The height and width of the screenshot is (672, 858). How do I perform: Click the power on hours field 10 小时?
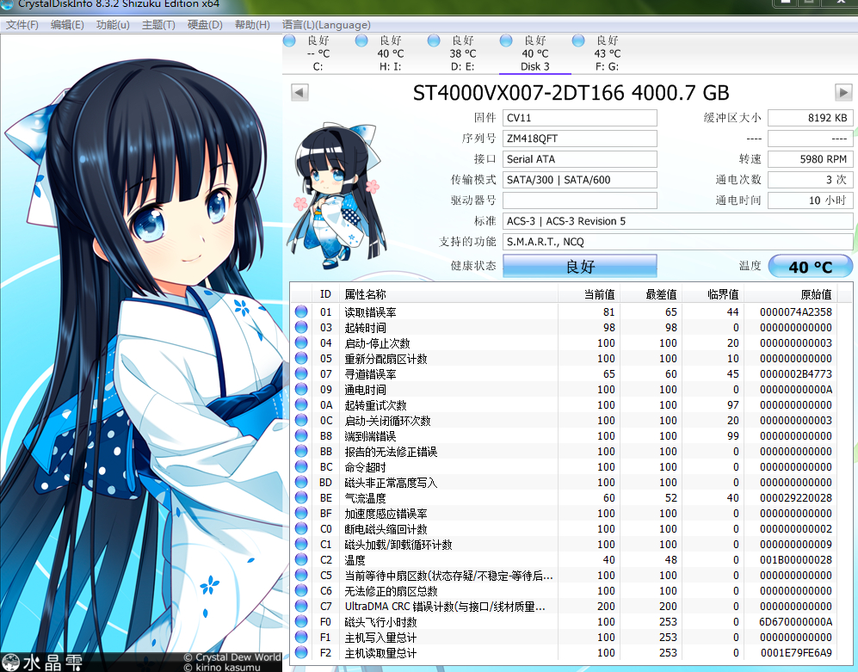[811, 200]
